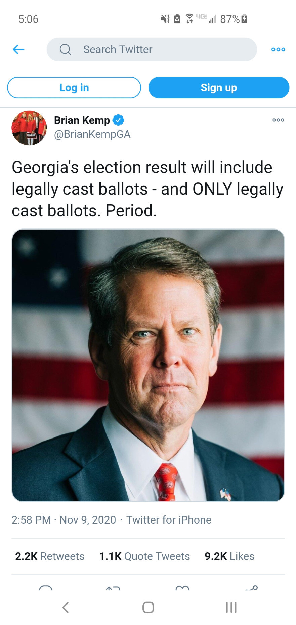
Task: Tap the reply speech bubble icon
Action: [x=46, y=588]
